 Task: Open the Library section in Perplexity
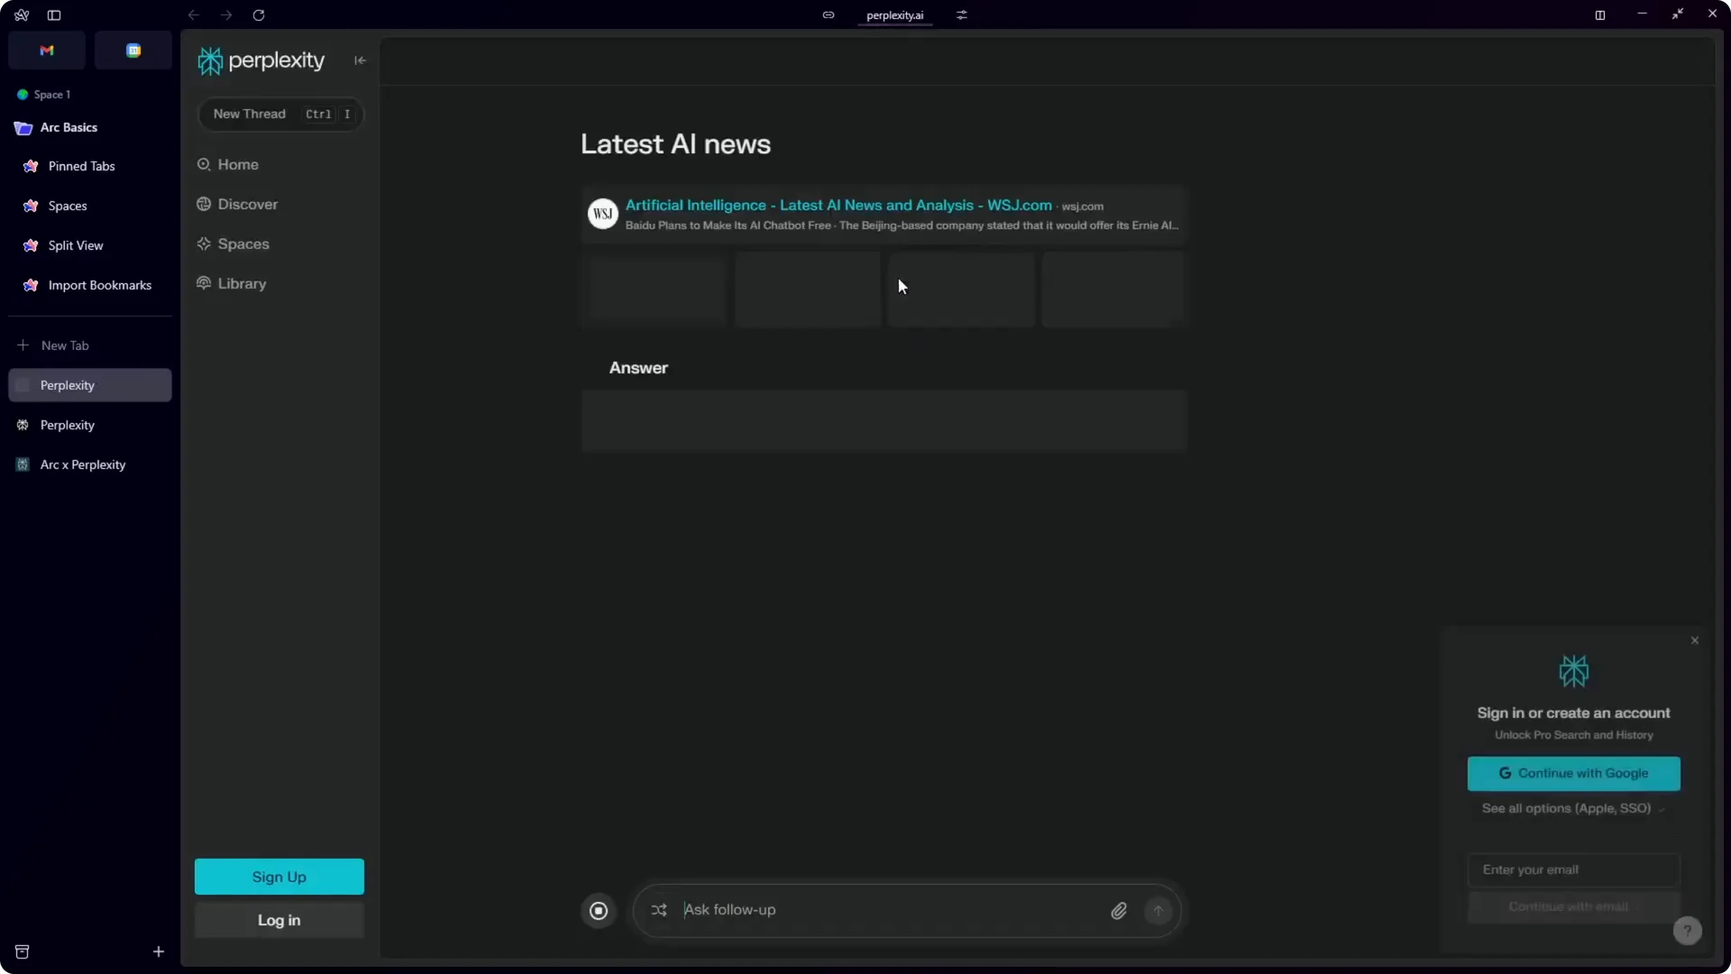241,283
